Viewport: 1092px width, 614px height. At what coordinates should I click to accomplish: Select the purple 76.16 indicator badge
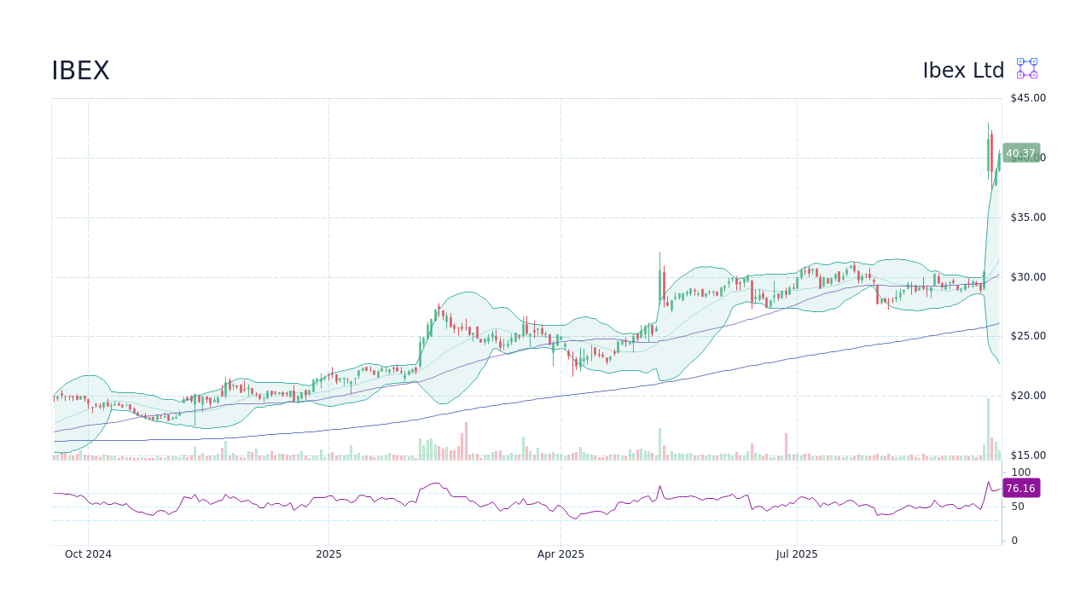click(x=1020, y=488)
